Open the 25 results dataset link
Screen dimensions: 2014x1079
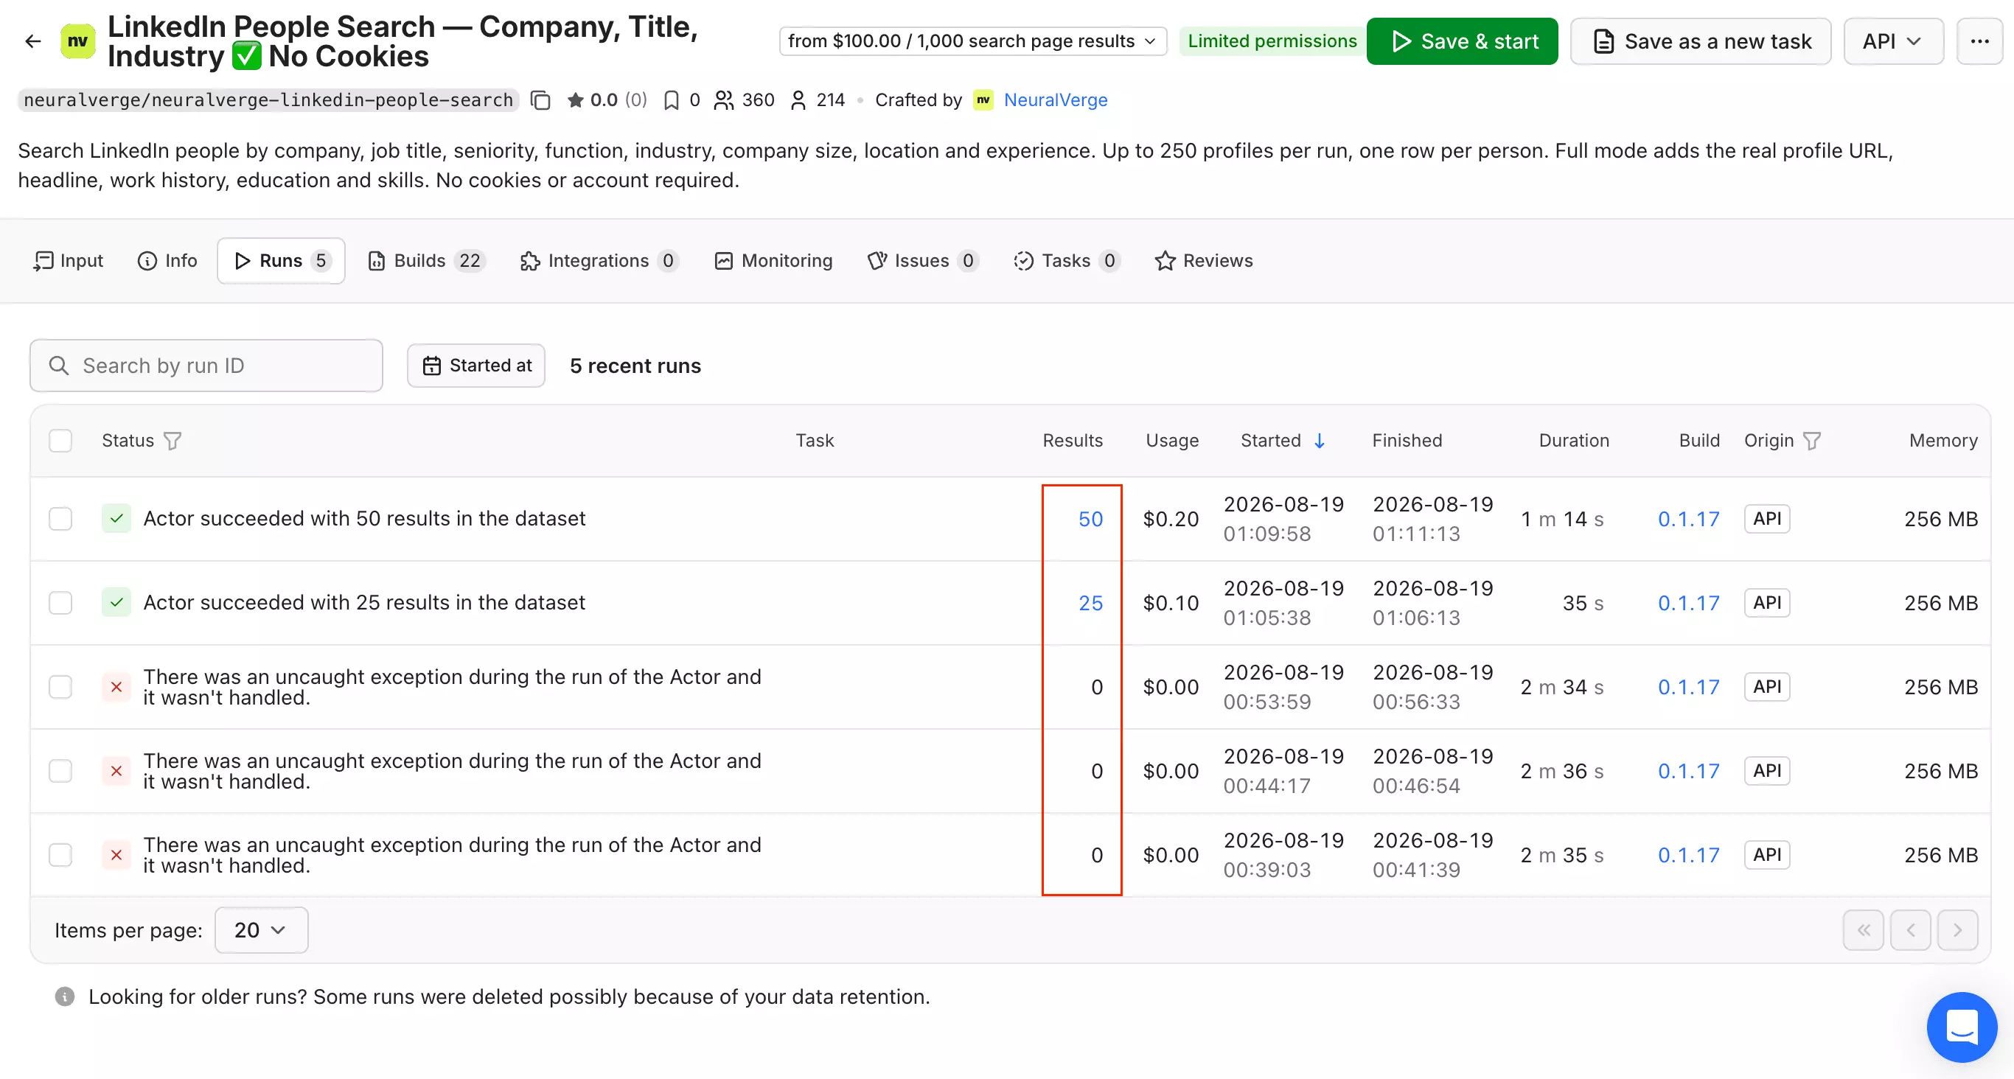[x=1090, y=603]
